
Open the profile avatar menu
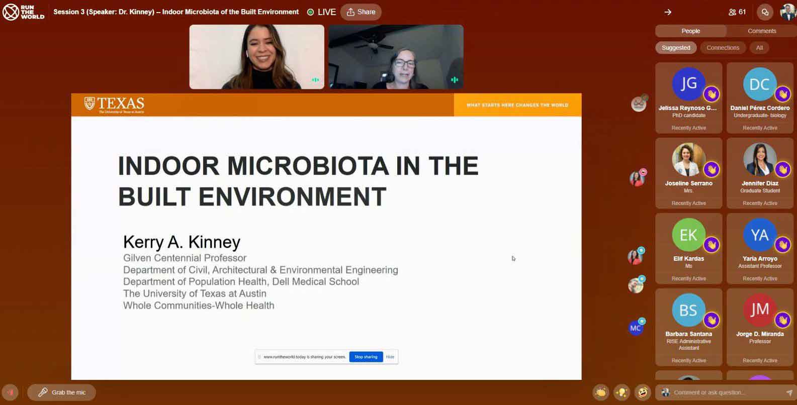(787, 12)
